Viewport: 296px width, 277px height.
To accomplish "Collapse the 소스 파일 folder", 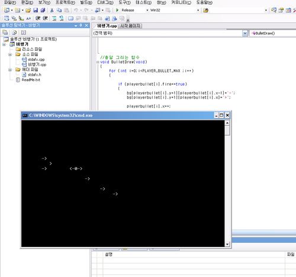I will coord(10,54).
